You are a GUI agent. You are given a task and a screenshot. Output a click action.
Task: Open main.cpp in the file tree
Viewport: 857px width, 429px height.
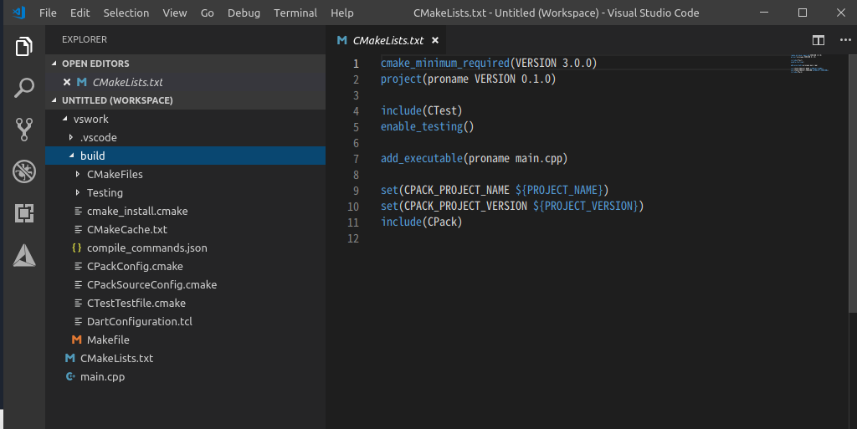point(102,376)
